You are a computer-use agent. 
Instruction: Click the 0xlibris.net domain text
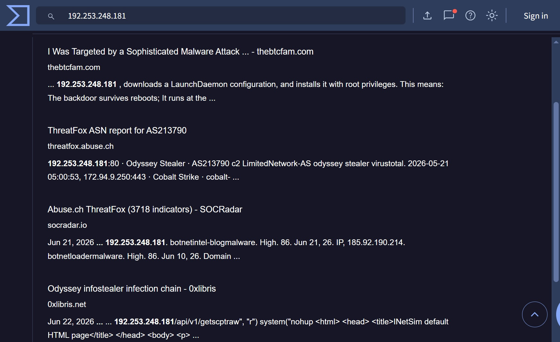tap(67, 304)
